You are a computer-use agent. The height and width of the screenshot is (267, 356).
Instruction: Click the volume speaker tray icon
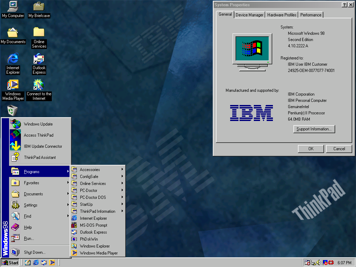point(318,262)
